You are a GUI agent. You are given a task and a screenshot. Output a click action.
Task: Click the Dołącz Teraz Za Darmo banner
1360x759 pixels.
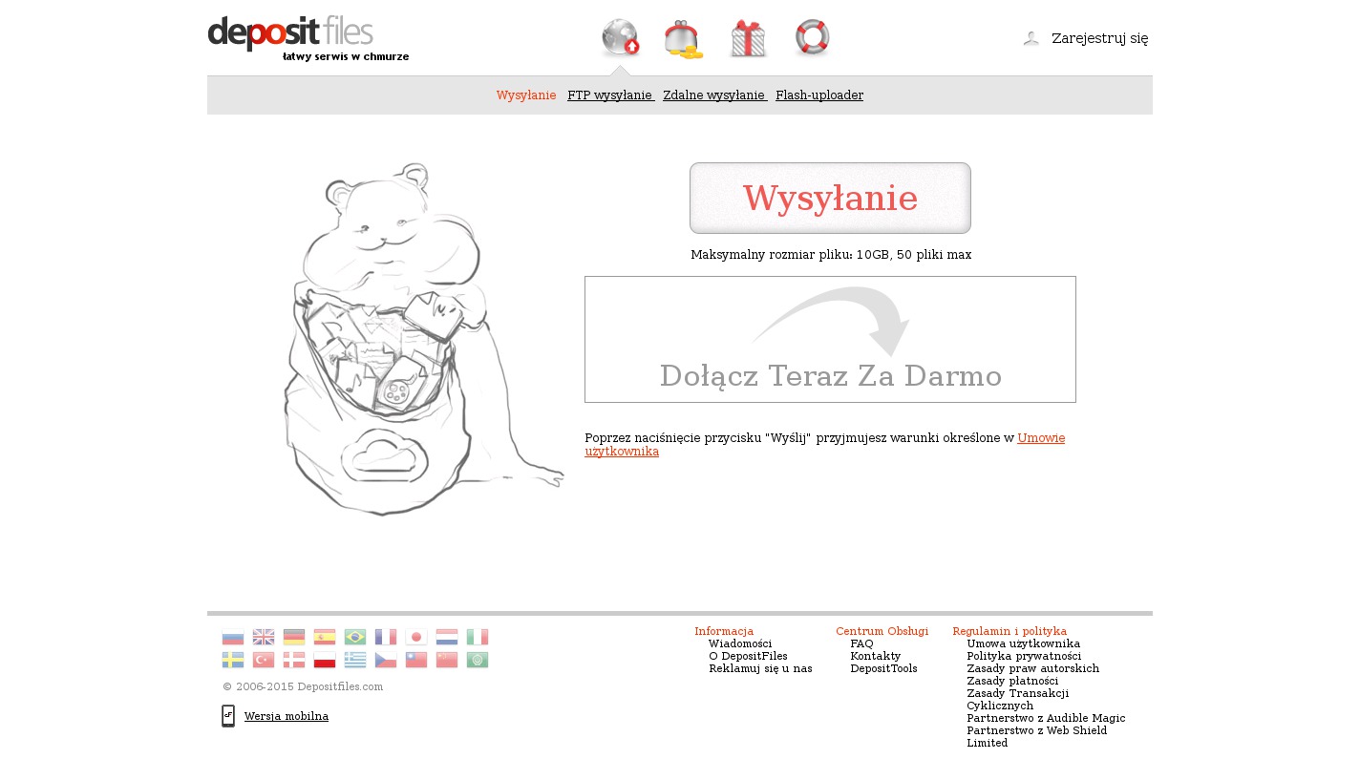tap(830, 339)
